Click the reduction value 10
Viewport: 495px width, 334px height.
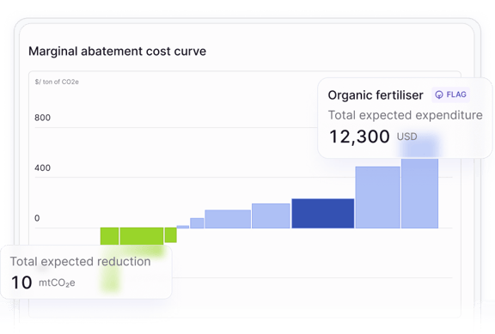(x=21, y=282)
